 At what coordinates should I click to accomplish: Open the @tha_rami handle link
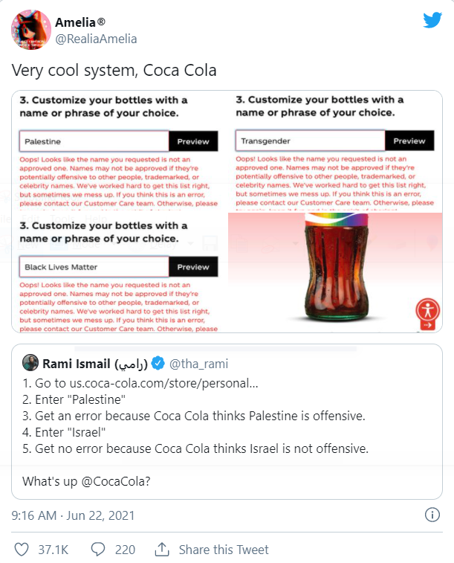[198, 364]
